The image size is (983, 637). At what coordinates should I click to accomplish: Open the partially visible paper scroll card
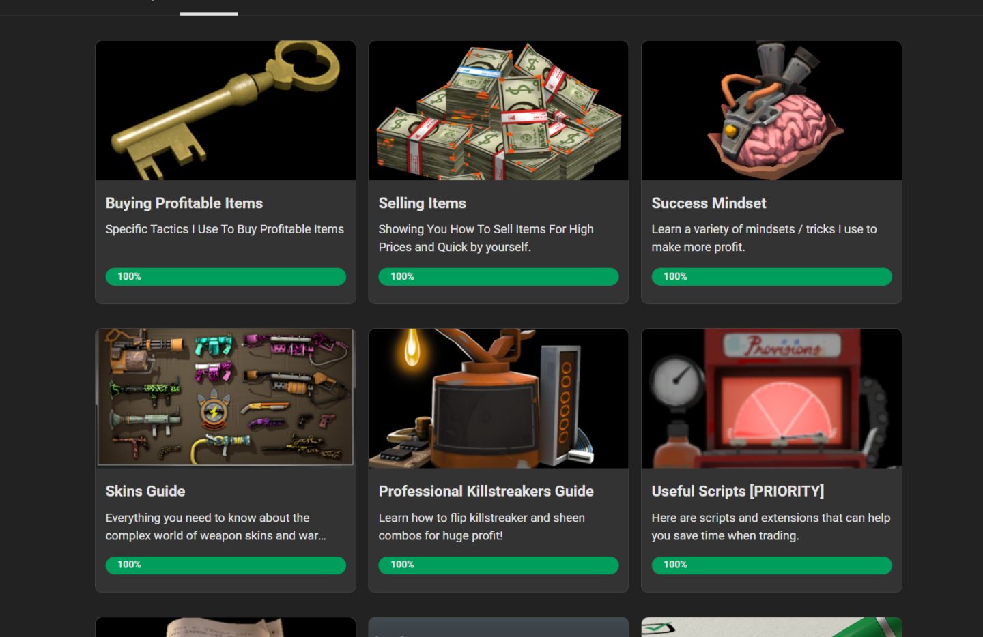click(x=225, y=627)
